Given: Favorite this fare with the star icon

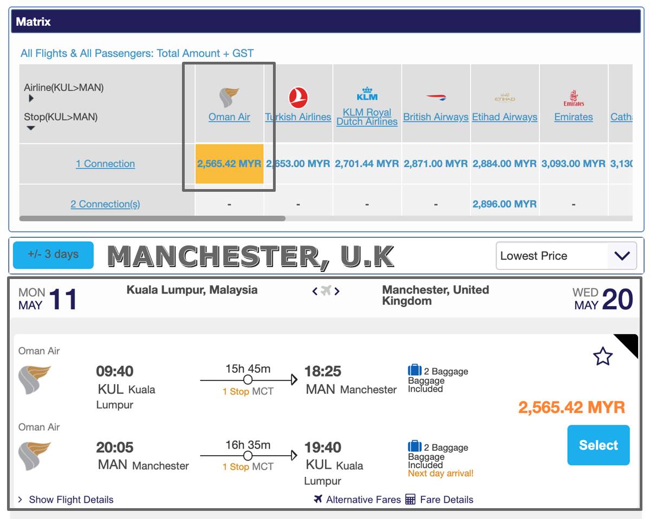Looking at the screenshot, I should tap(603, 356).
